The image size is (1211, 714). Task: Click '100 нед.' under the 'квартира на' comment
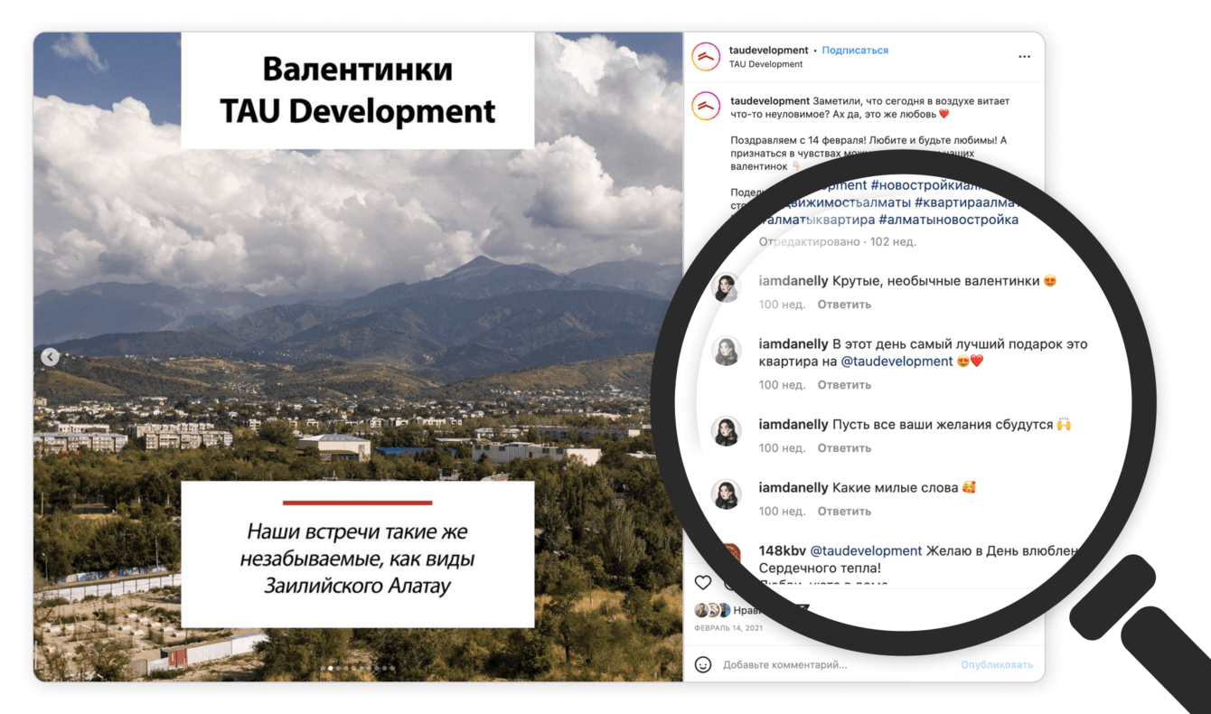pyautogui.click(x=783, y=385)
